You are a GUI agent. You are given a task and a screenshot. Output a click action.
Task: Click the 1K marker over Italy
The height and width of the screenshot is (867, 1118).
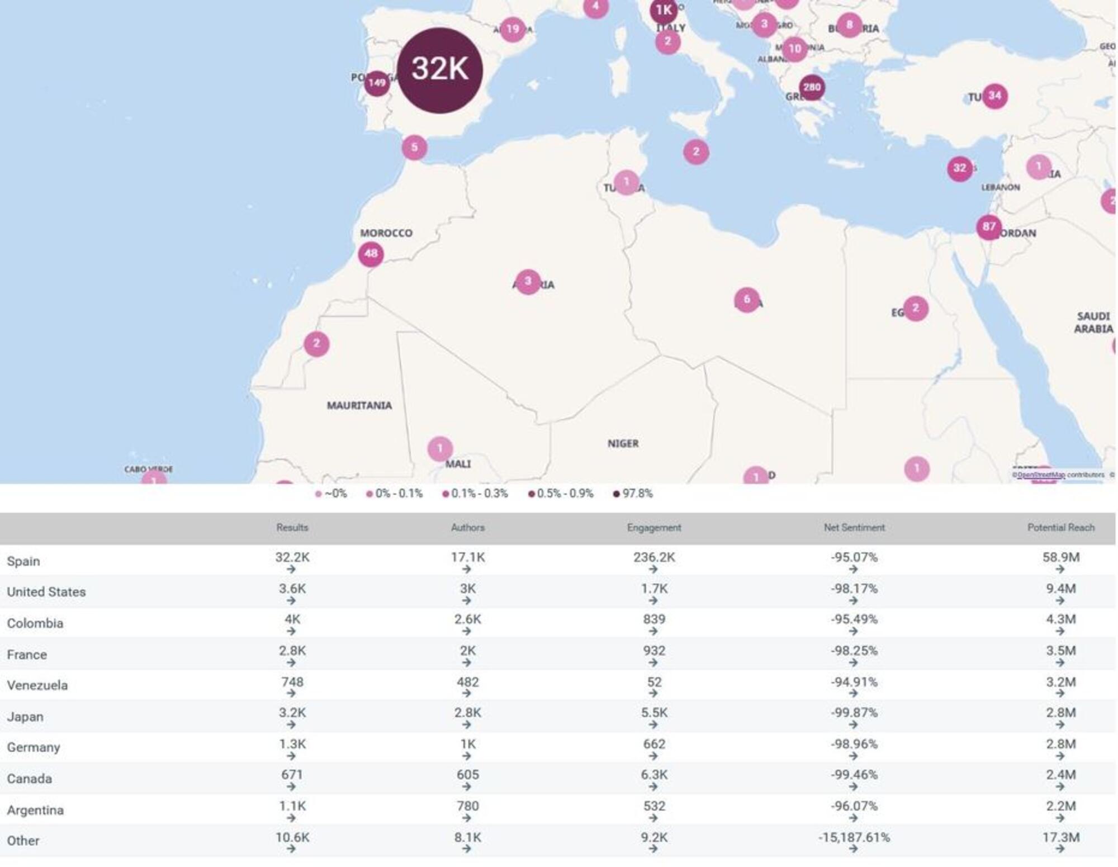(664, 10)
